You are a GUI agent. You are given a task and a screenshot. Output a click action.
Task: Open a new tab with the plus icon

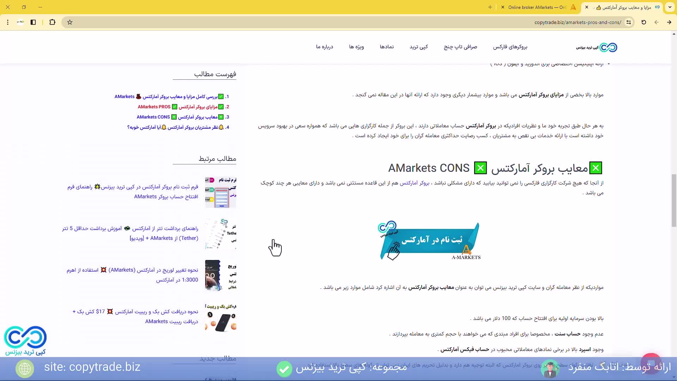tap(490, 7)
